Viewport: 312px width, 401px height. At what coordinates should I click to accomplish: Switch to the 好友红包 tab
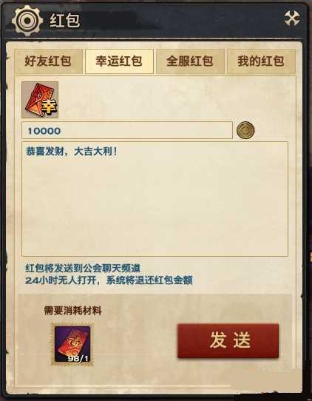coord(48,61)
